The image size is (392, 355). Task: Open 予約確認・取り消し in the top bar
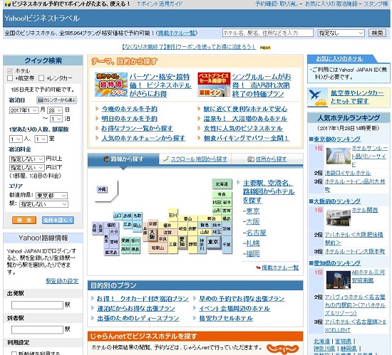pos(277,4)
